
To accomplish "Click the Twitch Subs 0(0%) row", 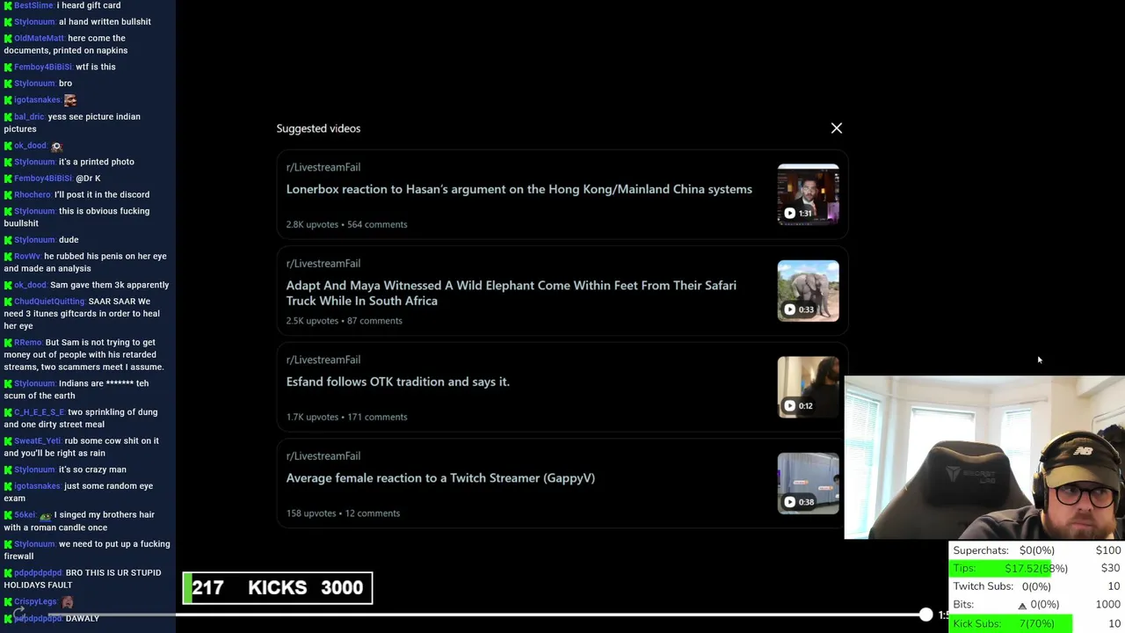I will (1037, 586).
